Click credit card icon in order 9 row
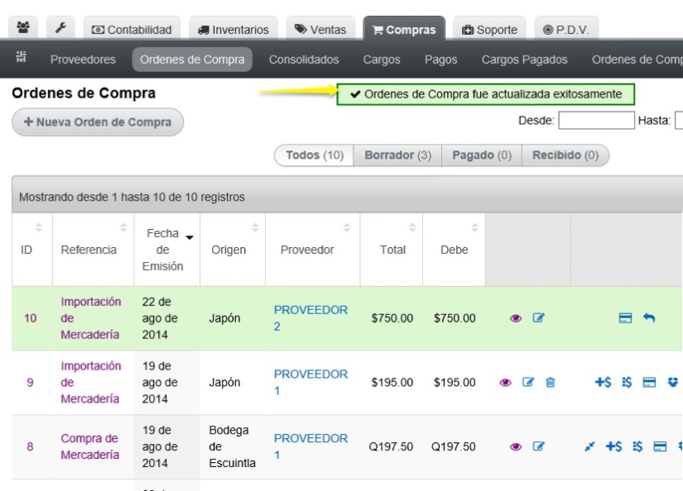The image size is (683, 491). point(649,382)
